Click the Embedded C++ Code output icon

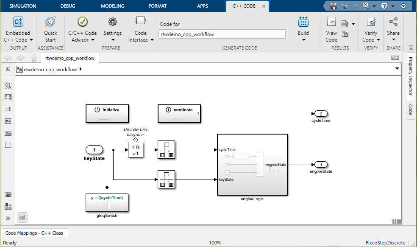(x=18, y=22)
